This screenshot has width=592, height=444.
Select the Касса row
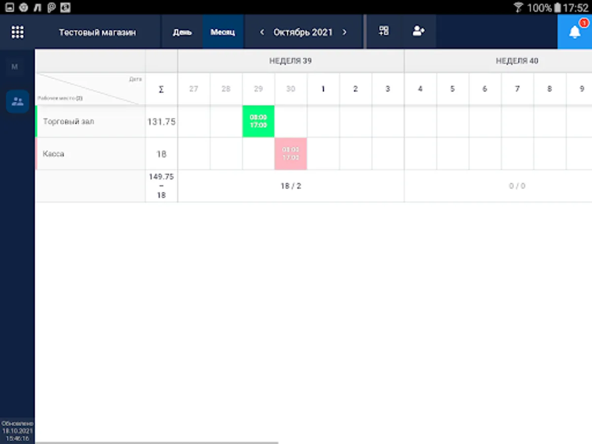tap(91, 154)
